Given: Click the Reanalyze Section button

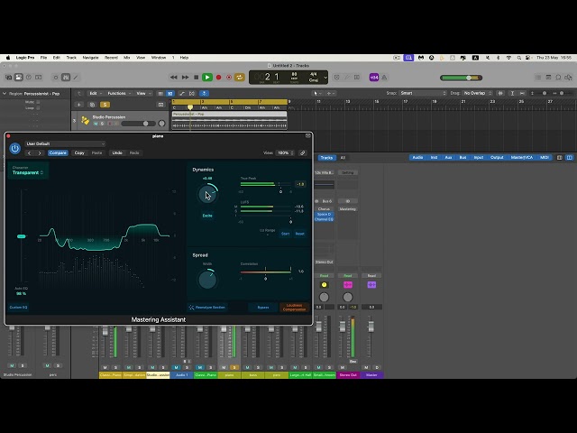Looking at the screenshot, I should click(x=207, y=307).
